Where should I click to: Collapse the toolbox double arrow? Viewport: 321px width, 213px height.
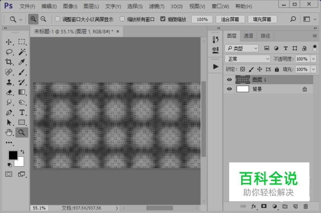[5, 28]
